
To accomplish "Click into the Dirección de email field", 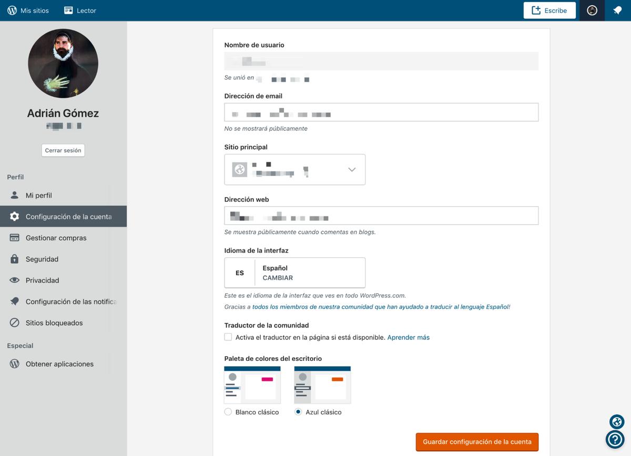I will tap(381, 112).
